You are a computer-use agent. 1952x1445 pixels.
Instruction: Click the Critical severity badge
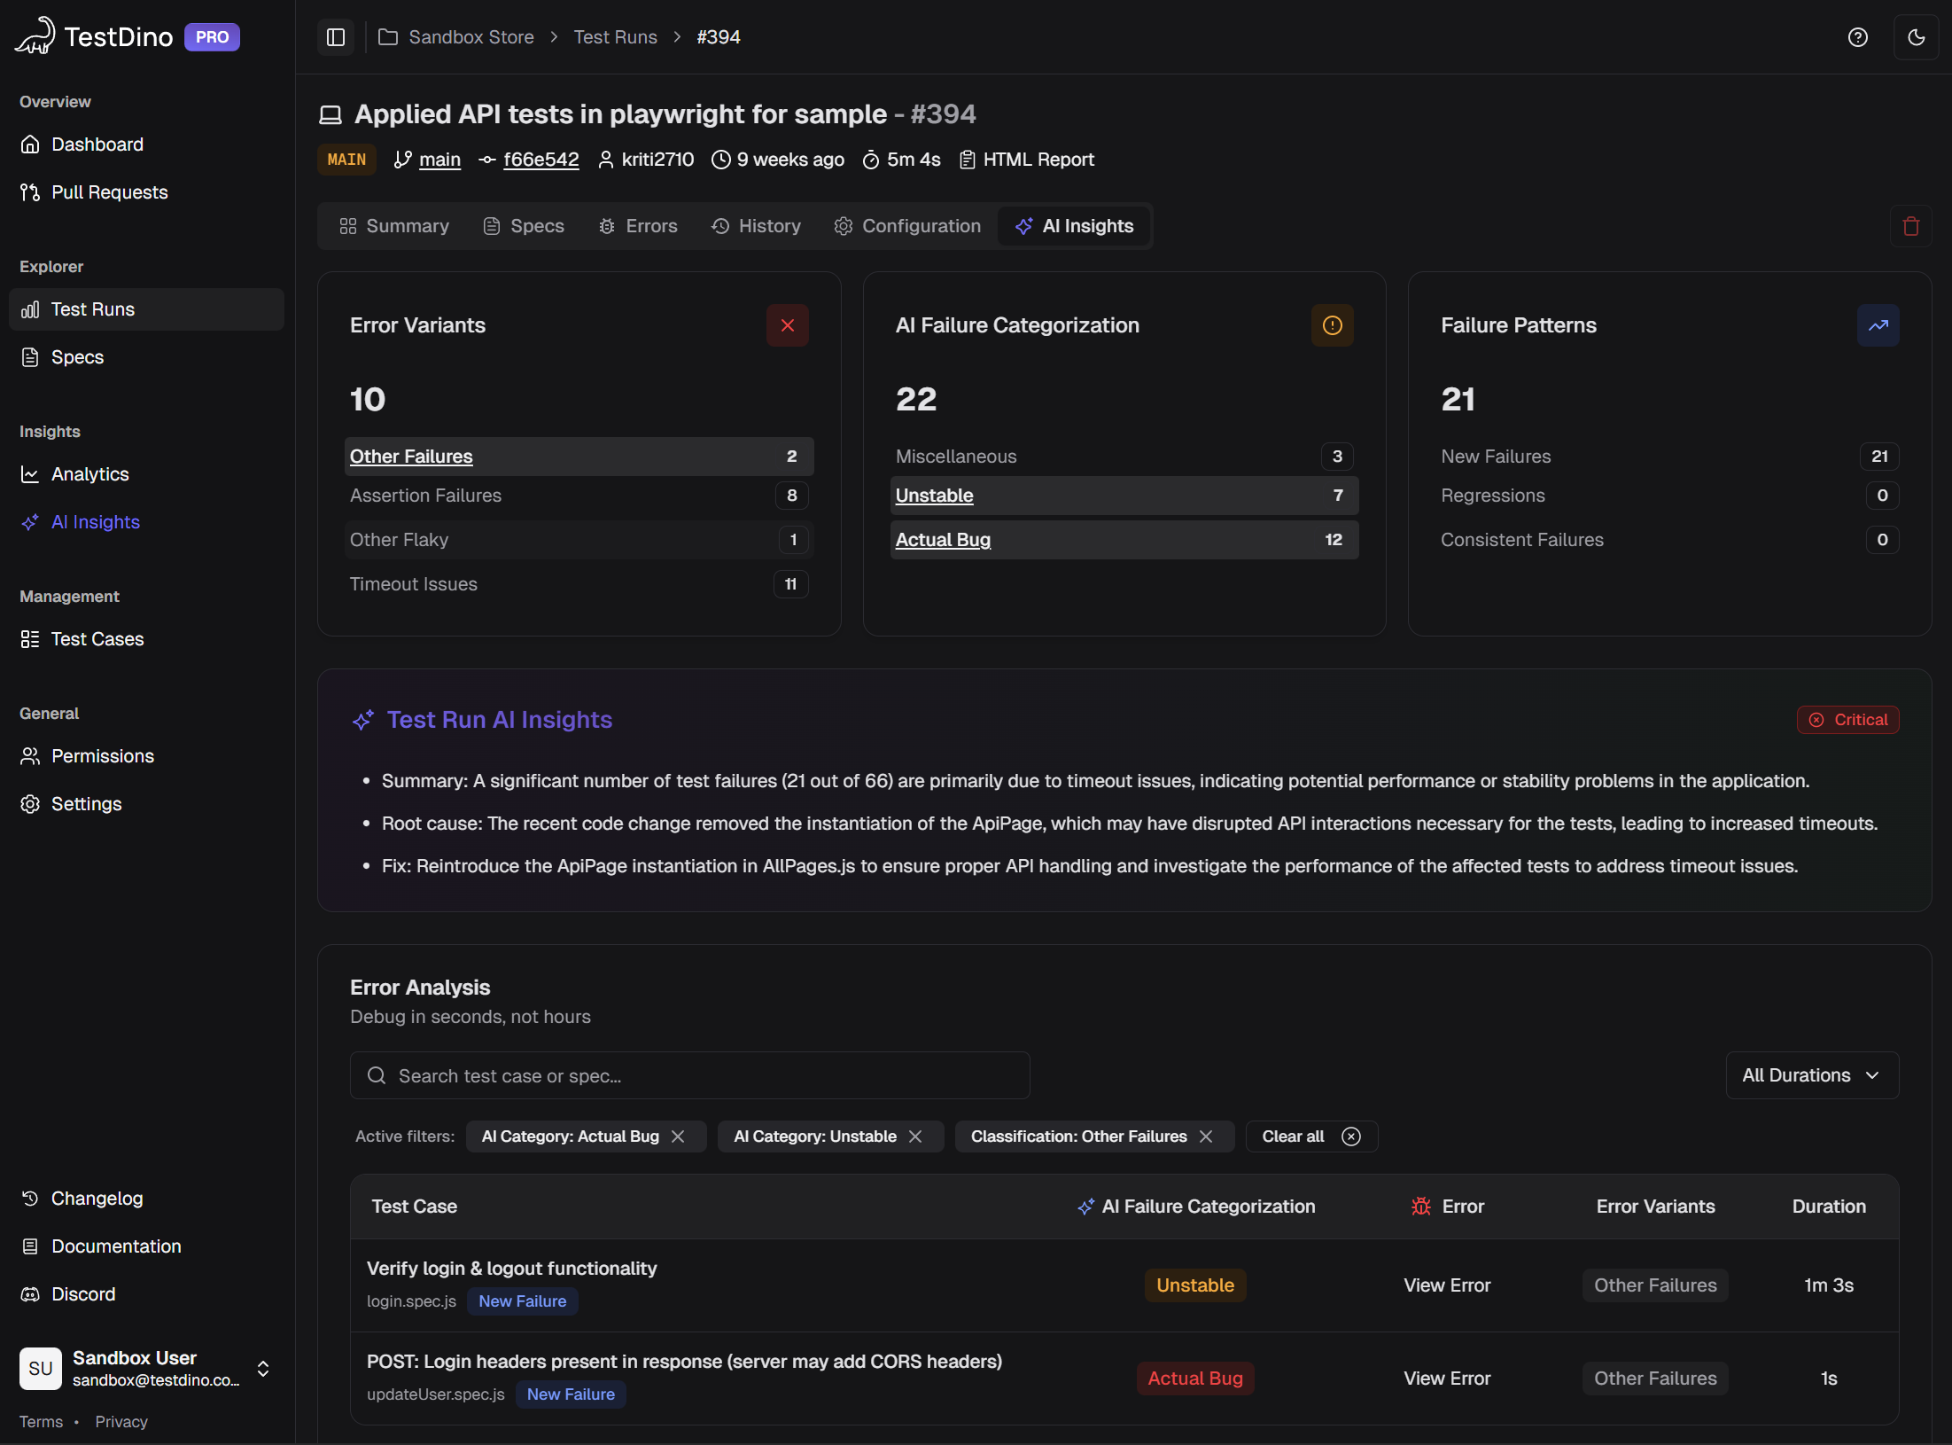point(1847,719)
